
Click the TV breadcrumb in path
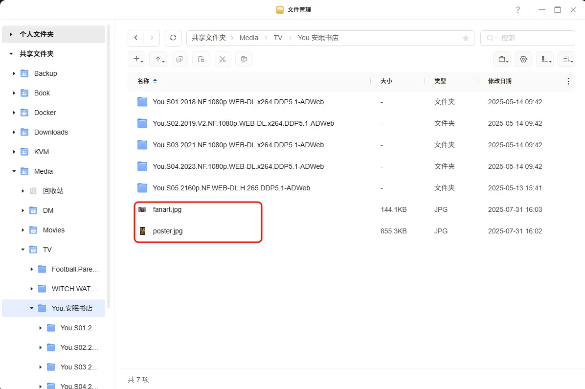point(278,38)
